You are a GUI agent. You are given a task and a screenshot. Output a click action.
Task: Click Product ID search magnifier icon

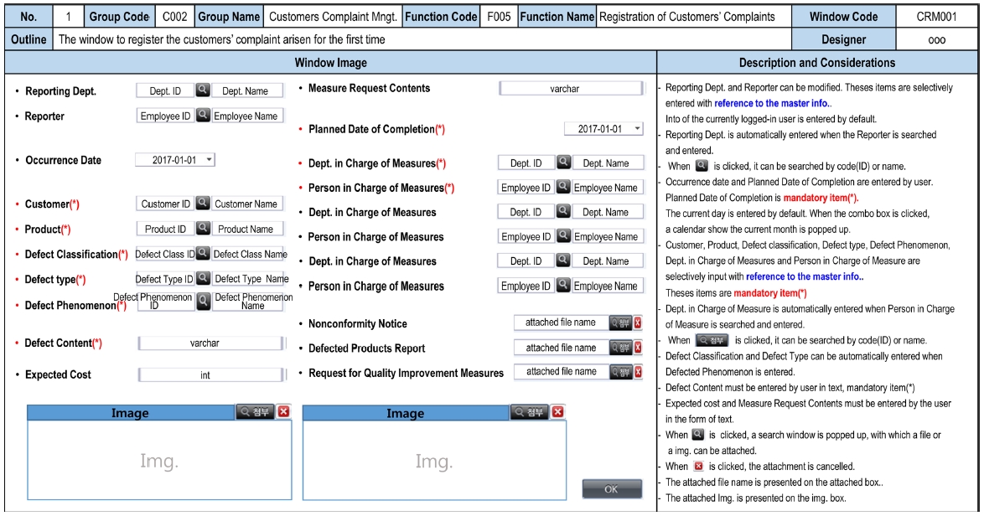point(203,229)
